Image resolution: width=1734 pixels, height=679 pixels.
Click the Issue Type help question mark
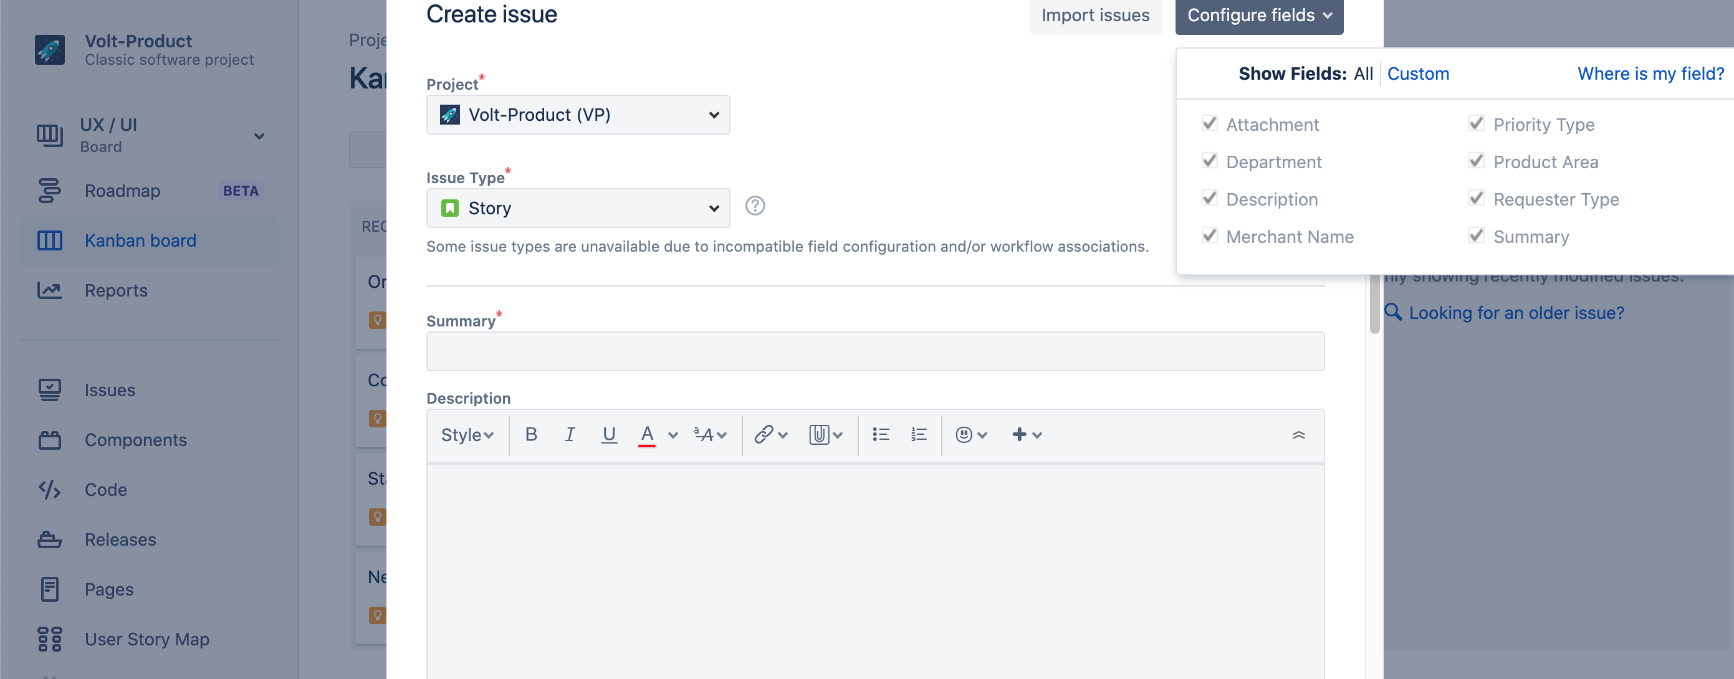(755, 206)
